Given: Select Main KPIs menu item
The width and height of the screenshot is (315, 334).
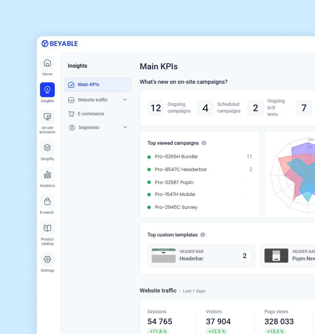Looking at the screenshot, I should pos(98,85).
